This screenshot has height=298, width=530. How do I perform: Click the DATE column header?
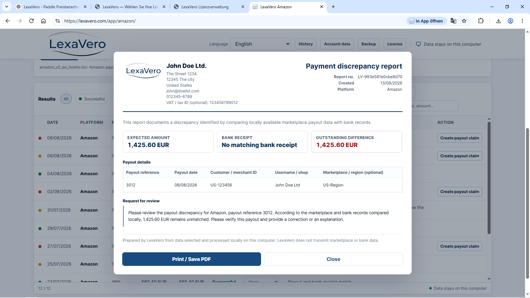[x=52, y=123]
